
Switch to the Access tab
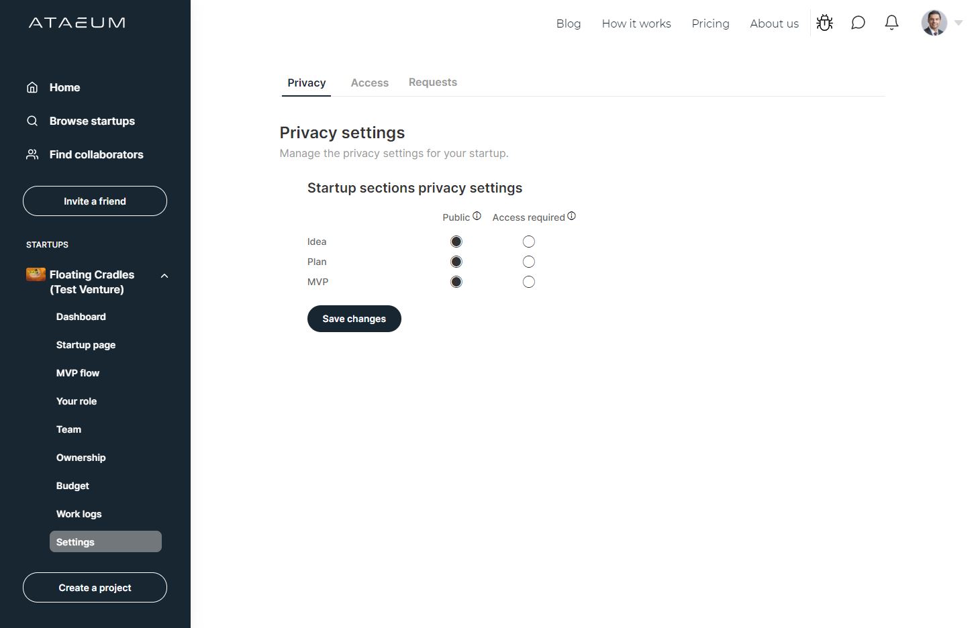coord(370,83)
